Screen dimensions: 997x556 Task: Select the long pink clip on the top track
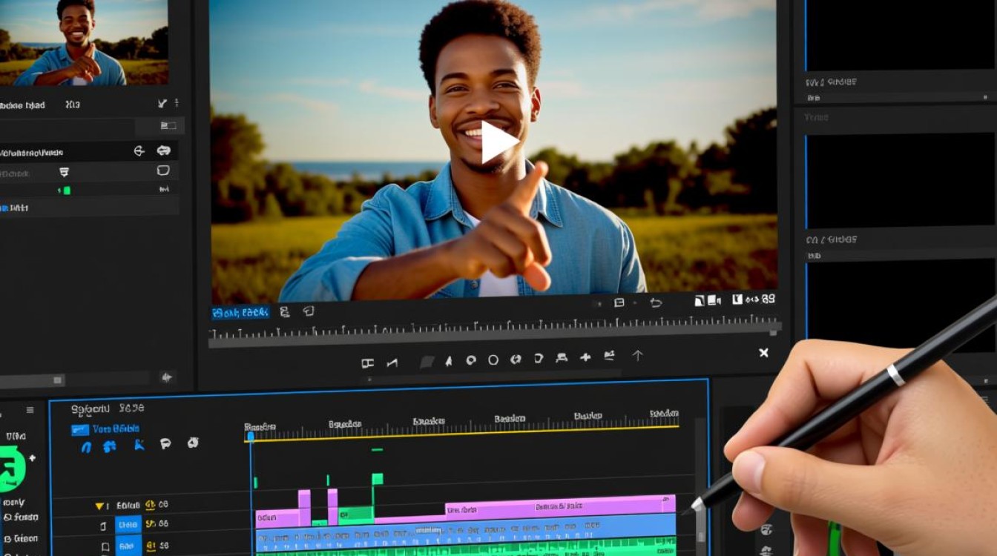560,505
